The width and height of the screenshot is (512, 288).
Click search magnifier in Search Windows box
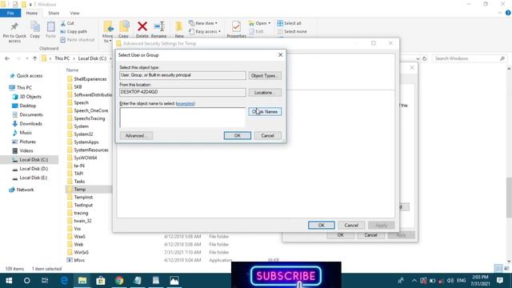[x=502, y=58]
